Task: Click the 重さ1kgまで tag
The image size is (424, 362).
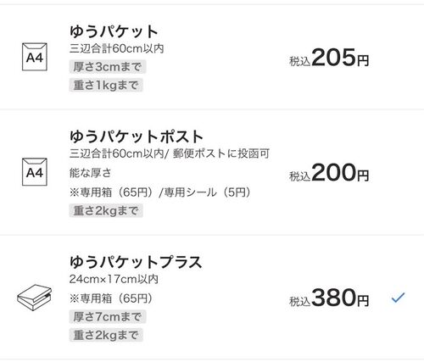Action: click(x=106, y=86)
